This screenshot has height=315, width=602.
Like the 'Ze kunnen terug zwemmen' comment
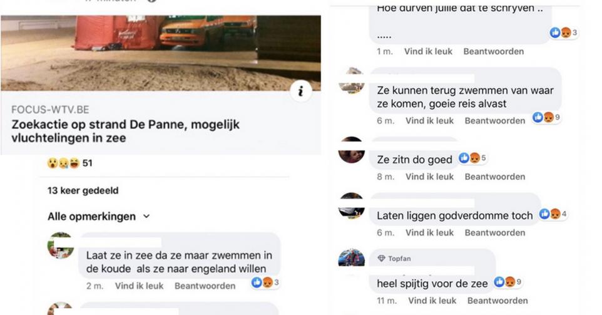pos(430,121)
